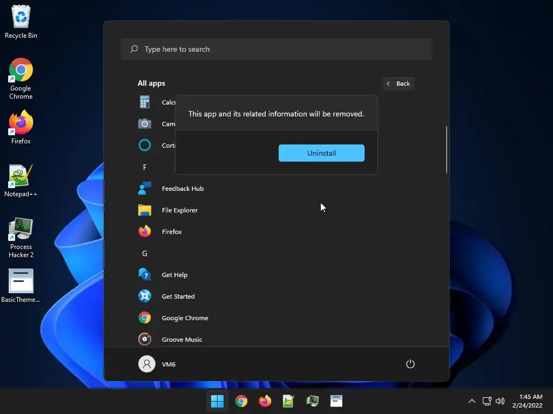Click the Get Started label

(178, 296)
